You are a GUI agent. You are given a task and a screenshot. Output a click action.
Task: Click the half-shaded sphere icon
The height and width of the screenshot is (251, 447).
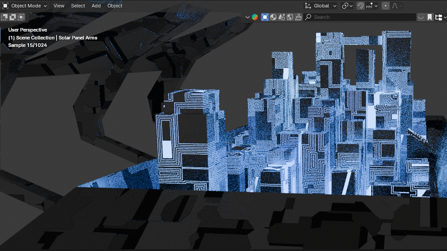tap(273, 17)
